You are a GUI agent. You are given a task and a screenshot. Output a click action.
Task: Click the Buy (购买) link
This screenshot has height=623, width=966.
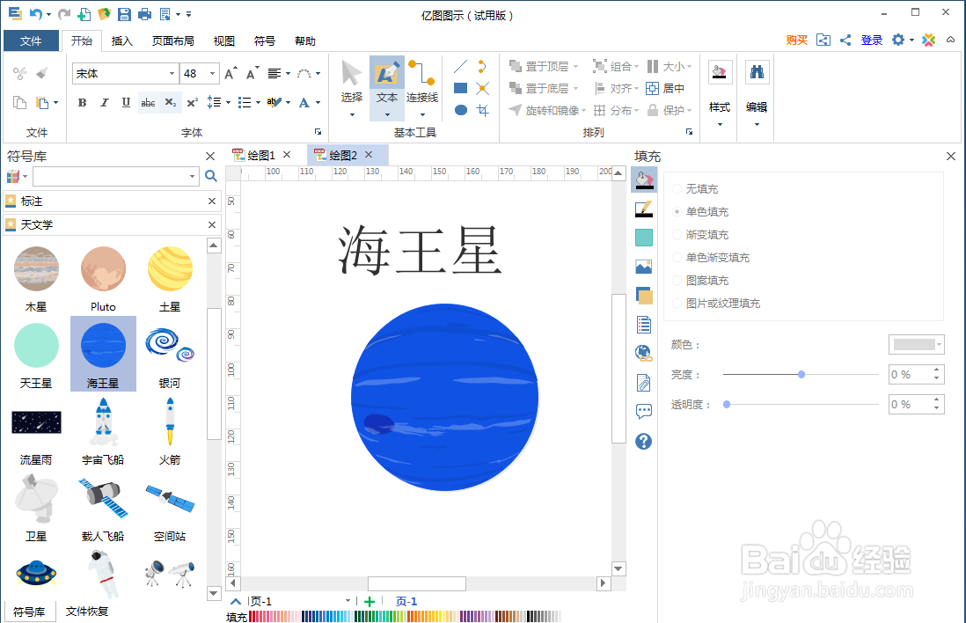tap(796, 40)
